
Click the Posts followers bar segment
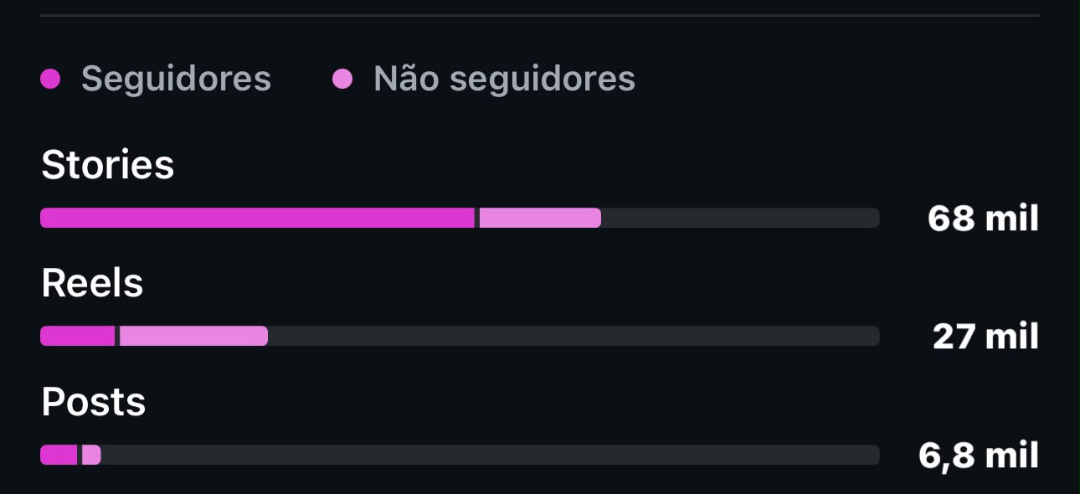(59, 455)
